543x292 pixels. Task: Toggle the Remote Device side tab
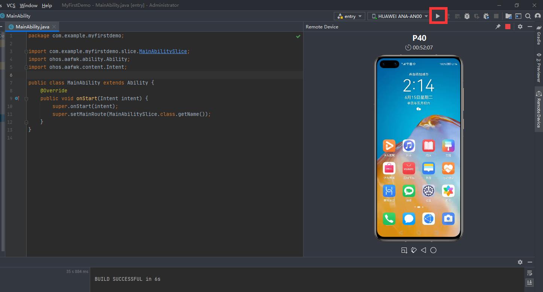(539, 109)
